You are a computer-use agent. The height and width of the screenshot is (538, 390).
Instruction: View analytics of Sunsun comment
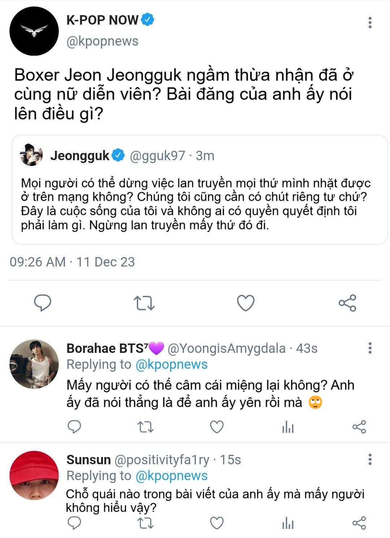288,523
